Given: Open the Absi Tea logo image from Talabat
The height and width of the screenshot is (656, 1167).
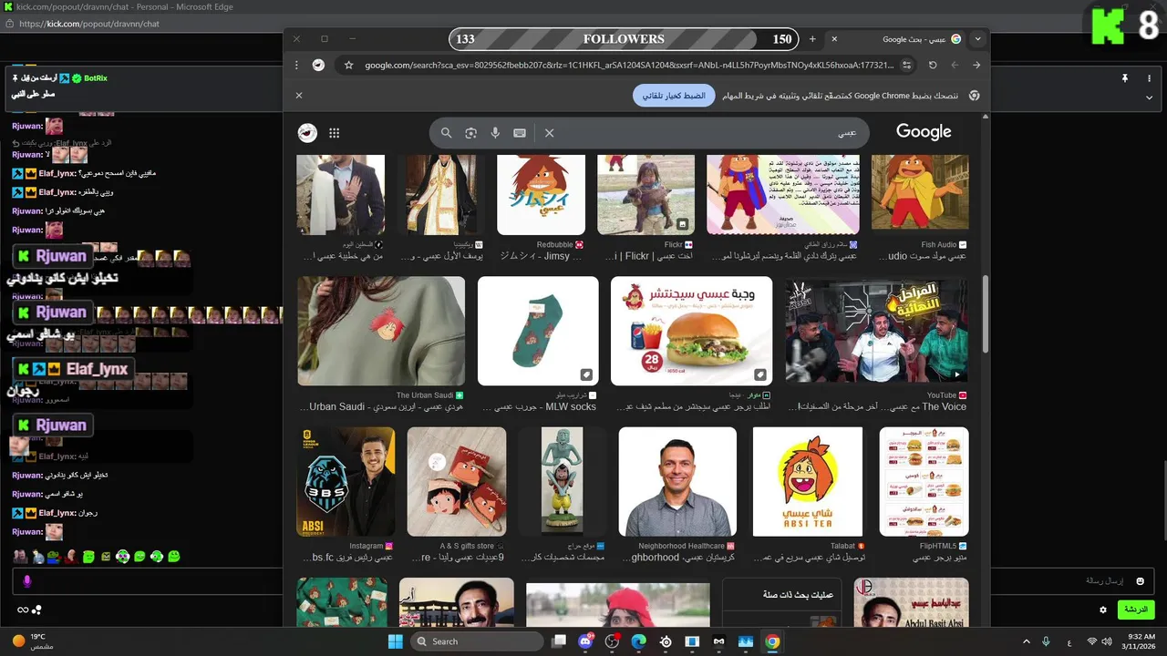Looking at the screenshot, I should 808,482.
